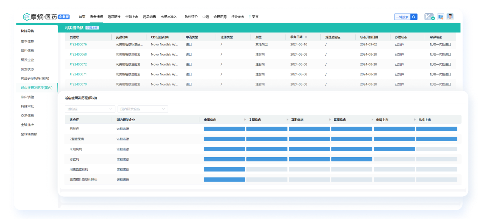Sort by 承办日期 using sort arrows
Image resolution: width=478 pixels, height=219 pixels.
point(306,37)
